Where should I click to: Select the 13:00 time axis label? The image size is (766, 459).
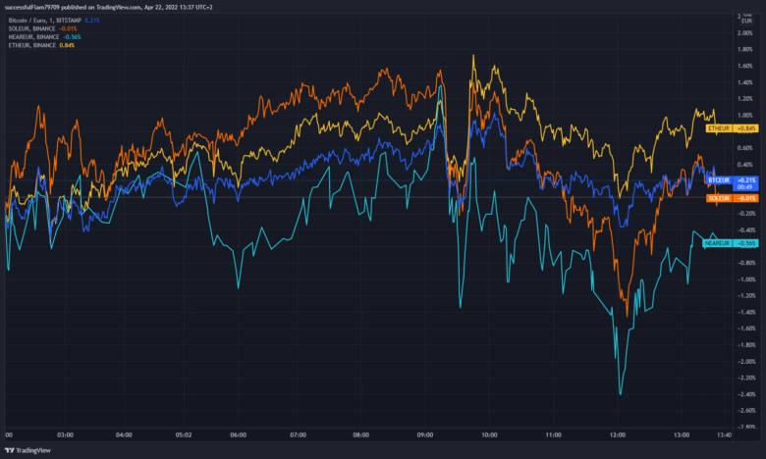tap(681, 435)
